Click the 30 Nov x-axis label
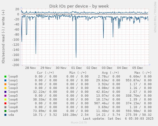 point(61,68)
